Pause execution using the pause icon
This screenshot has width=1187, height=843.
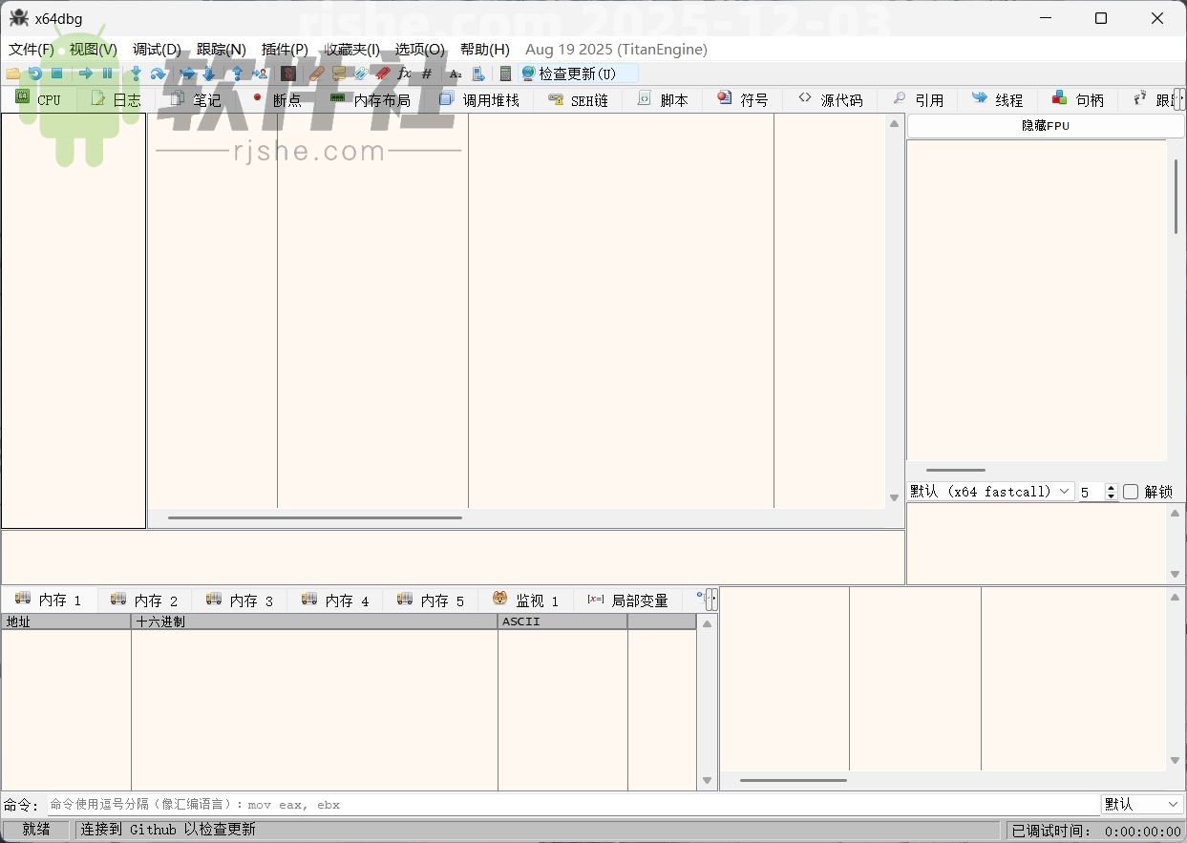coord(108,74)
